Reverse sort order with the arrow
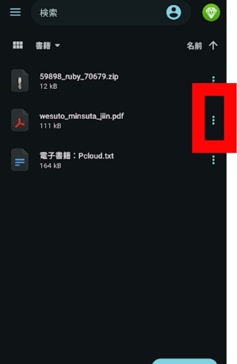 click(x=213, y=46)
